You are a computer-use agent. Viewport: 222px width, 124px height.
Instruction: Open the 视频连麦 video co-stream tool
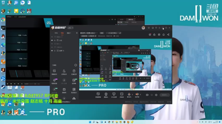tap(54, 81)
